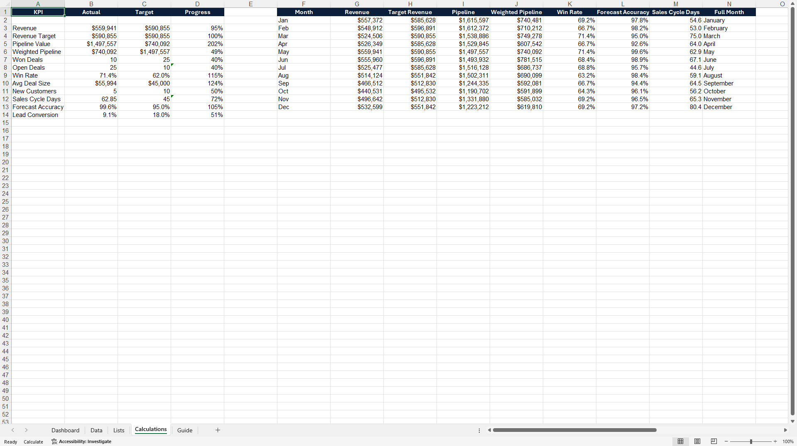Select column A header
This screenshot has width=797, height=446.
(38, 4)
